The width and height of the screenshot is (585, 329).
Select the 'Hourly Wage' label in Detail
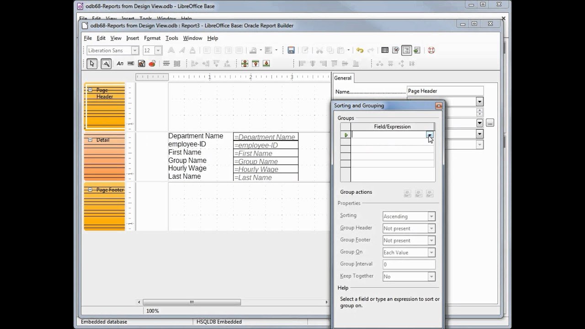[x=187, y=168]
